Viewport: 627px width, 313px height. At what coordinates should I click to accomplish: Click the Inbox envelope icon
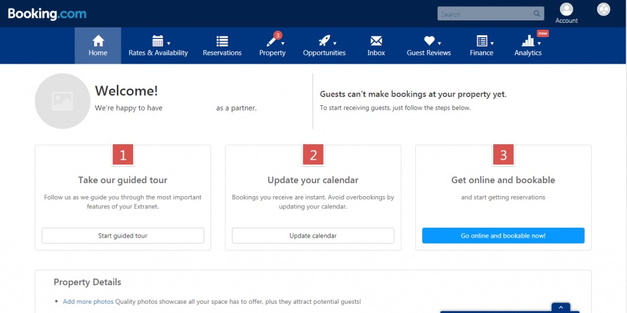coord(376,41)
